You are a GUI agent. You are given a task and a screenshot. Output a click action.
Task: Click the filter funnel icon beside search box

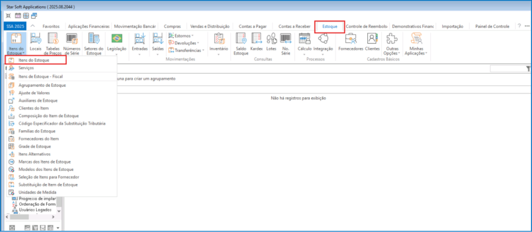pos(528,69)
